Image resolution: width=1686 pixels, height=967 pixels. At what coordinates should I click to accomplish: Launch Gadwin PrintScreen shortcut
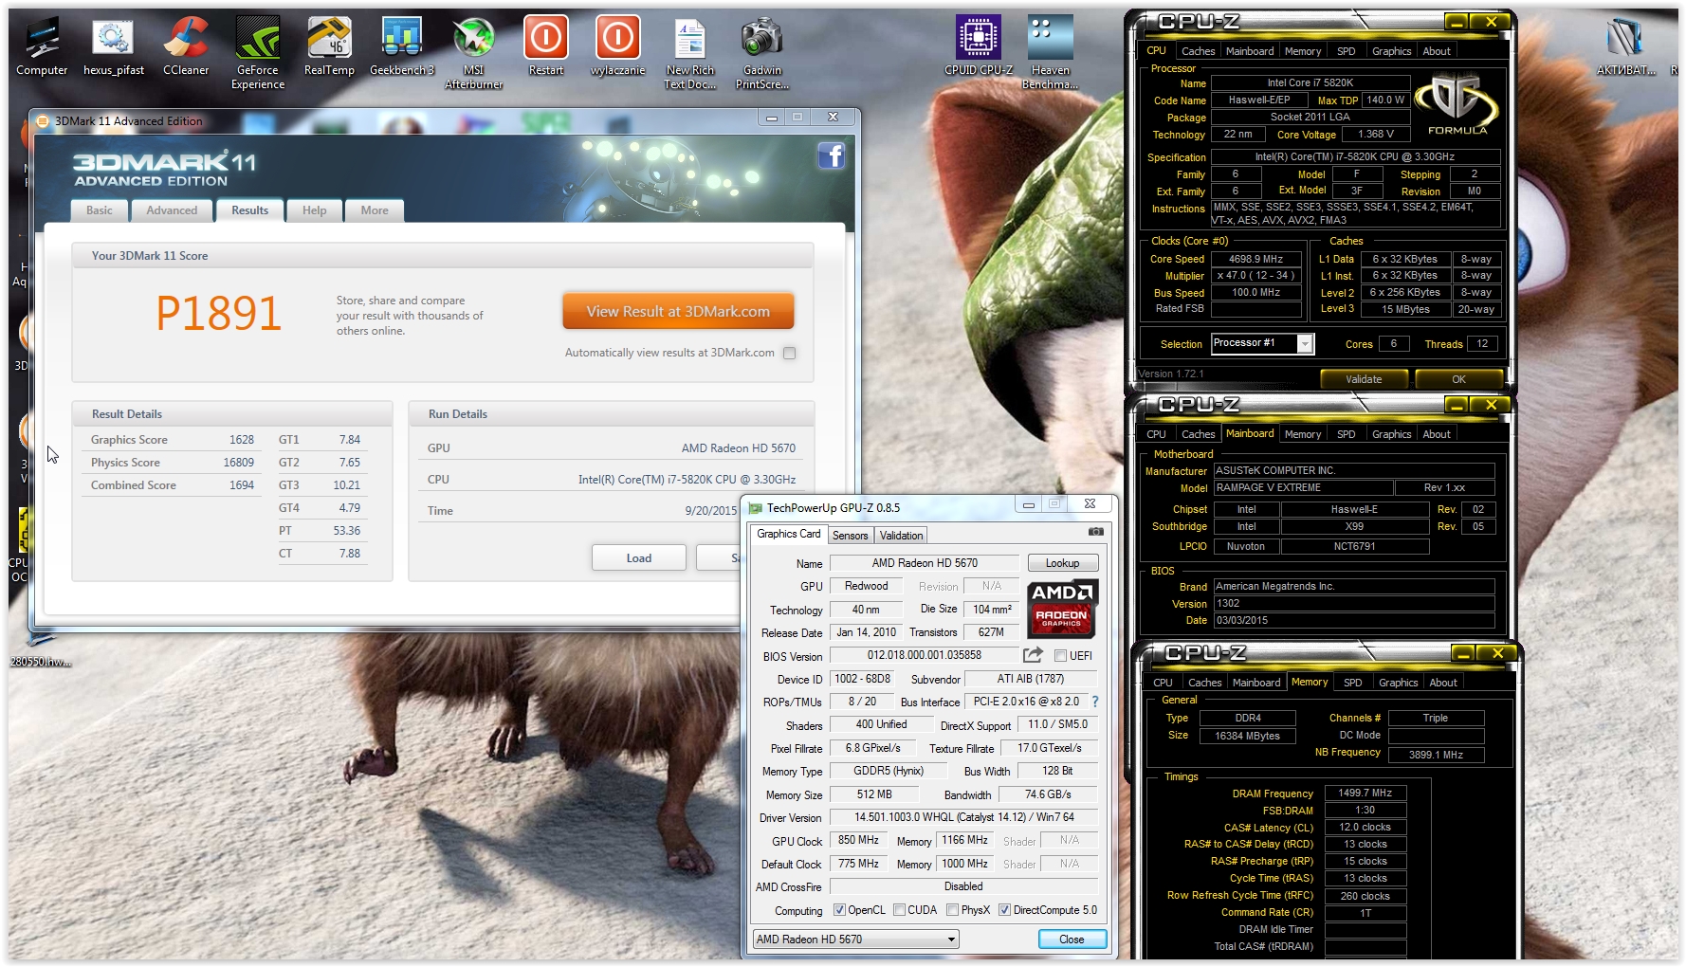point(762,53)
